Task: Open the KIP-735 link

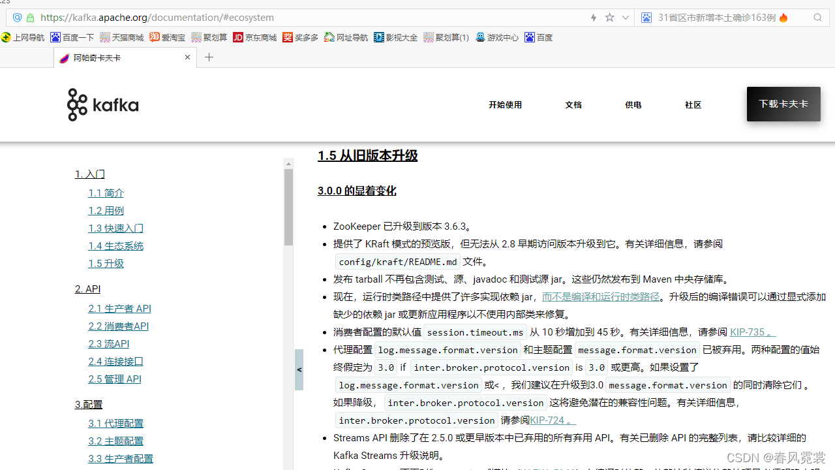Action: 753,332
